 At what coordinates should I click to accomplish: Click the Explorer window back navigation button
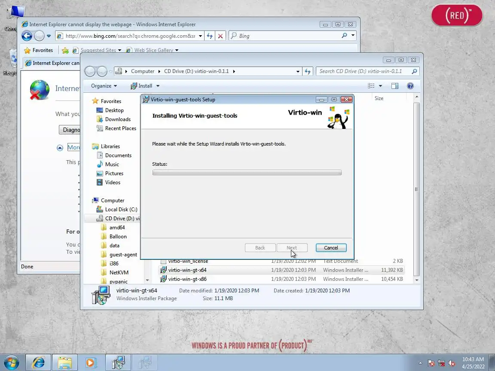pos(90,71)
